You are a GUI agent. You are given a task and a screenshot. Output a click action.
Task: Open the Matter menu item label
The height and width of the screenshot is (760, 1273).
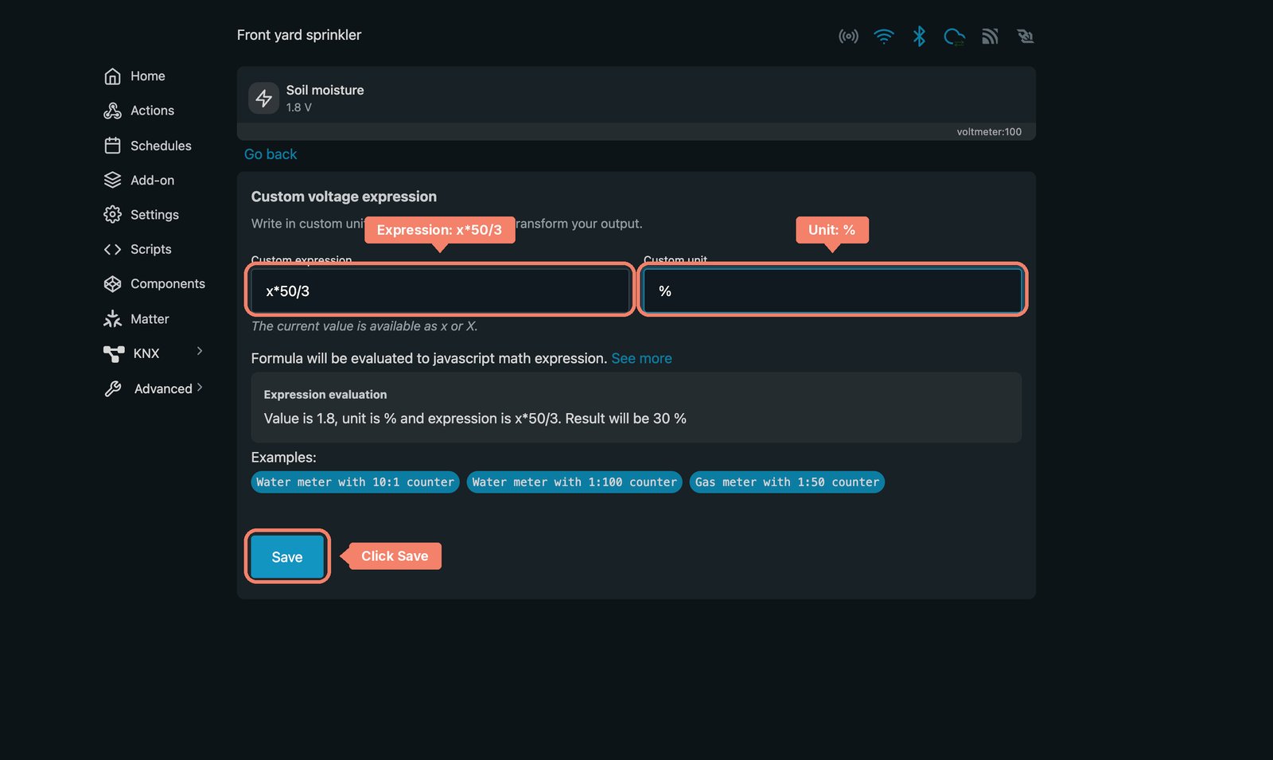coord(150,319)
